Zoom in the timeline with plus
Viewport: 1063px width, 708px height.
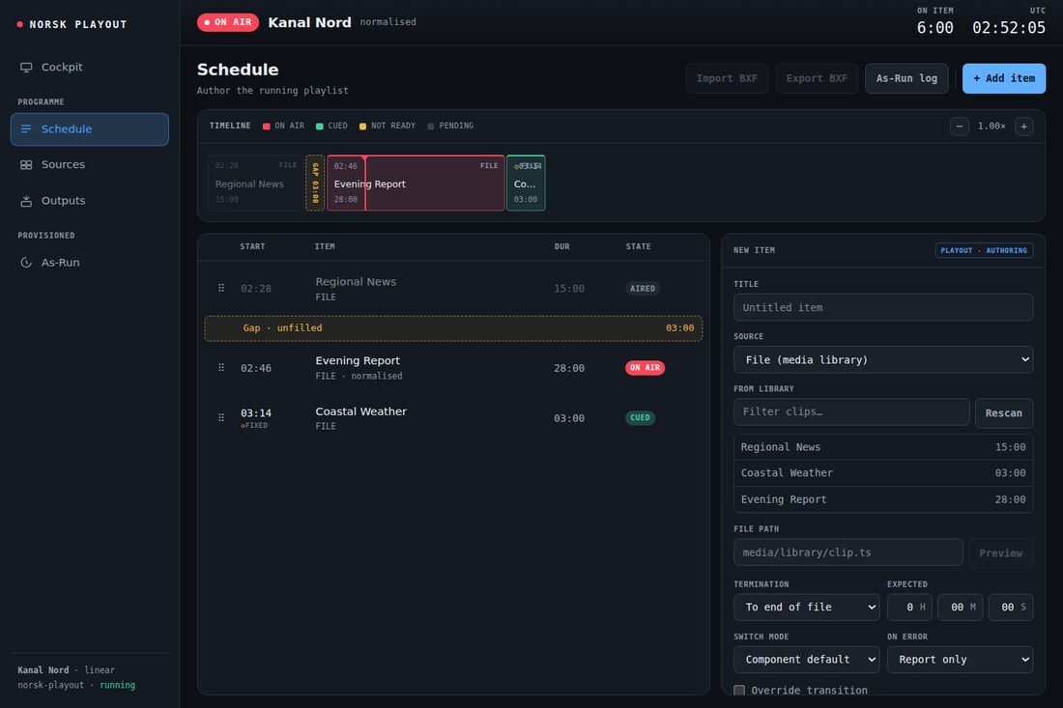(1023, 126)
